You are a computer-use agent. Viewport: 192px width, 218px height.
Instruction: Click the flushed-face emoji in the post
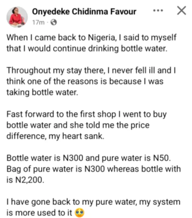(80, 213)
